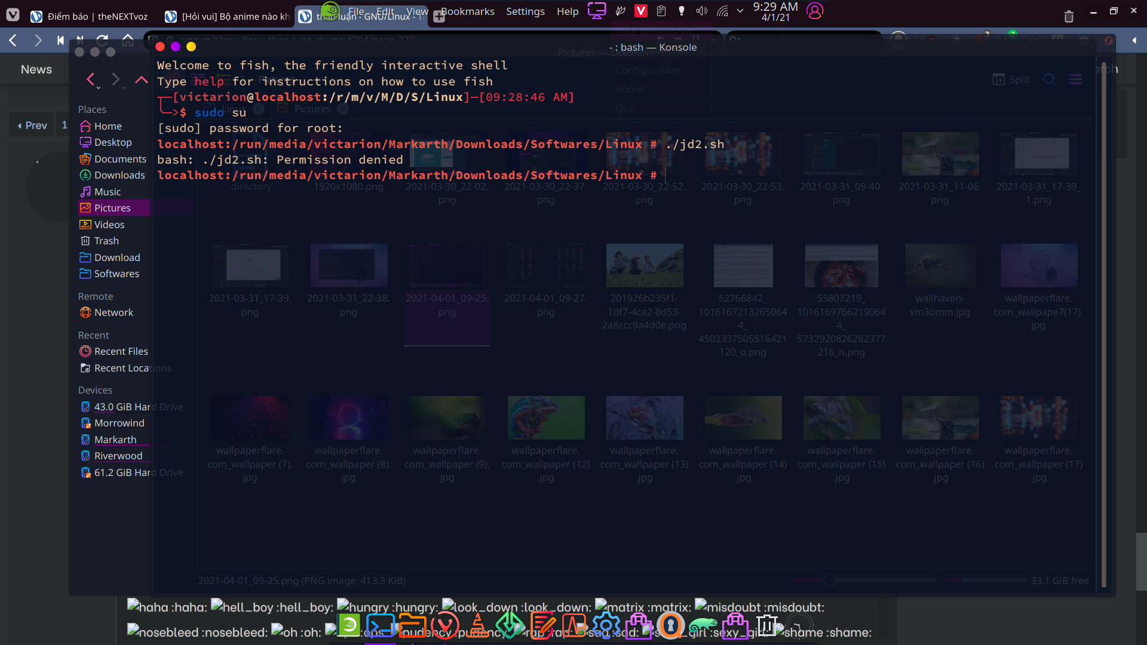Open the dock trash can icon
This screenshot has width=1147, height=645.
click(767, 625)
